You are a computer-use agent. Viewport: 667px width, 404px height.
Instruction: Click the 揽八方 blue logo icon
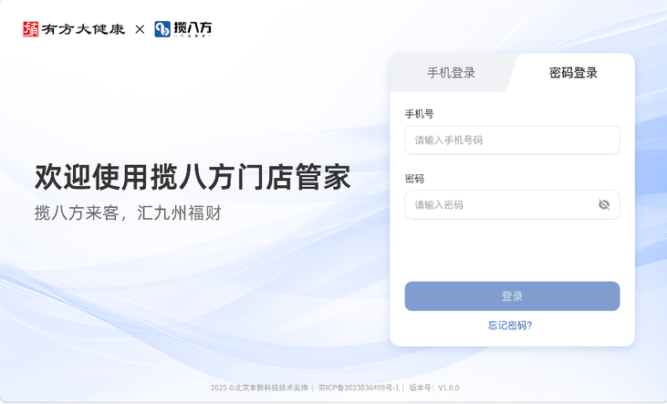click(x=162, y=29)
